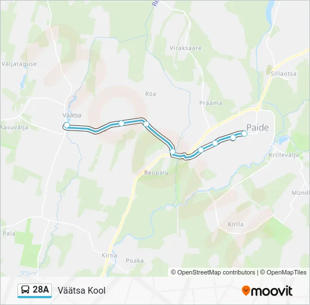Click the Kirila place label
This screenshot has width=310, height=305.
tap(236, 224)
